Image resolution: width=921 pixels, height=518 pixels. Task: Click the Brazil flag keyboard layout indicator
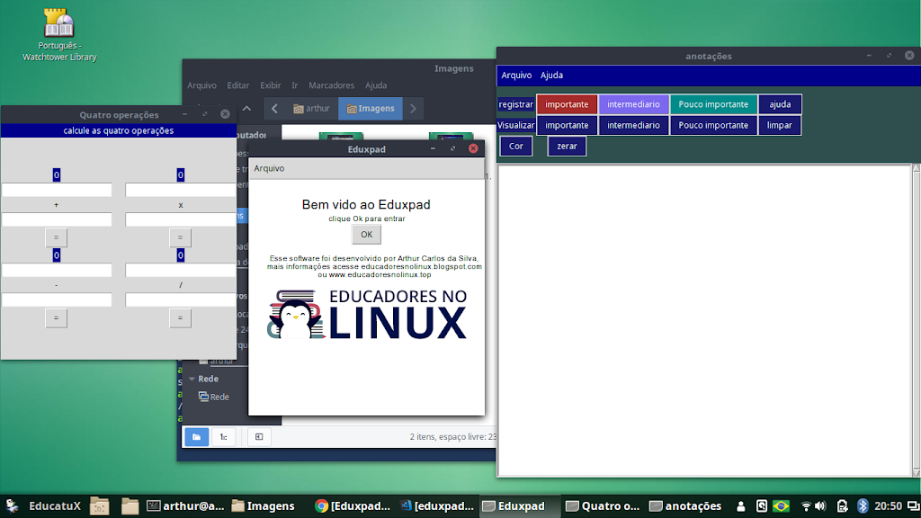pyautogui.click(x=782, y=506)
